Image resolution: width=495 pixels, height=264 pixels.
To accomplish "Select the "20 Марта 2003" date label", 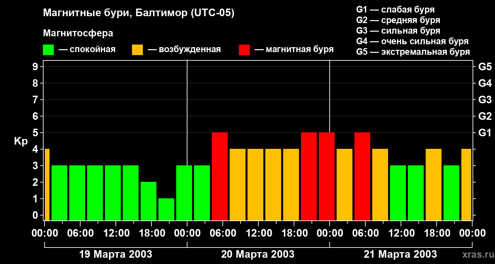I will tap(258, 254).
